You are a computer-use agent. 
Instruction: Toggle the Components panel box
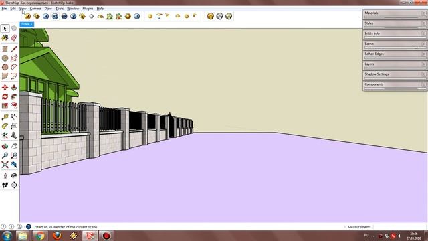pos(424,84)
